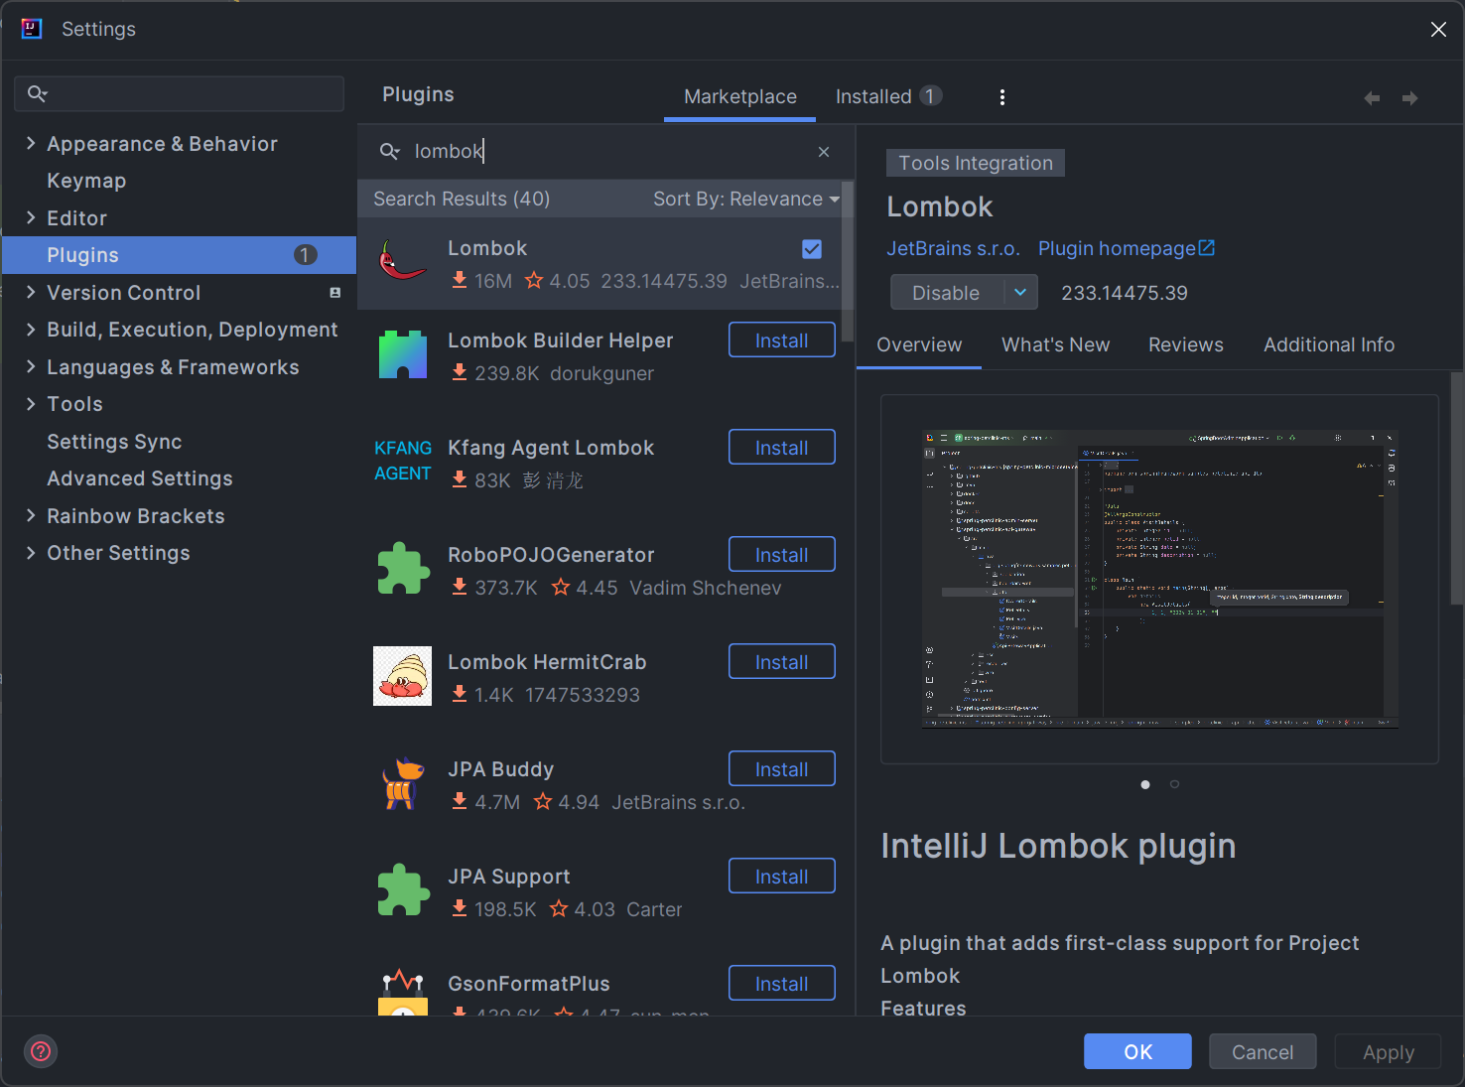
Task: Switch to the Marketplace tab
Action: [740, 96]
